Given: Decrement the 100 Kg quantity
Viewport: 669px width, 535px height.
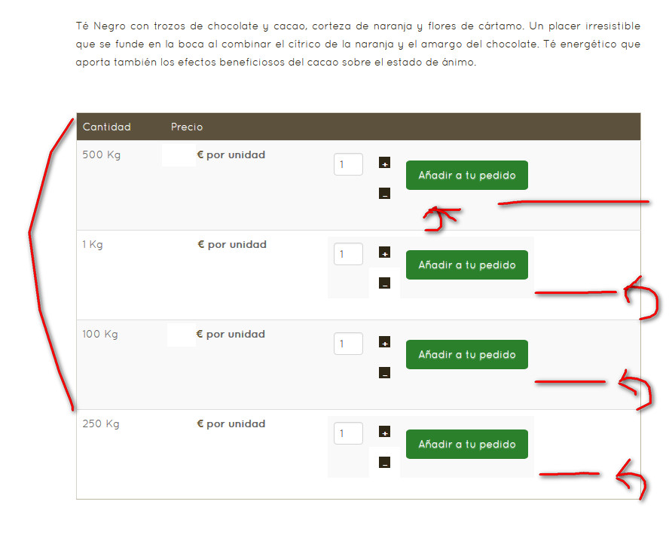Looking at the screenshot, I should point(384,373).
